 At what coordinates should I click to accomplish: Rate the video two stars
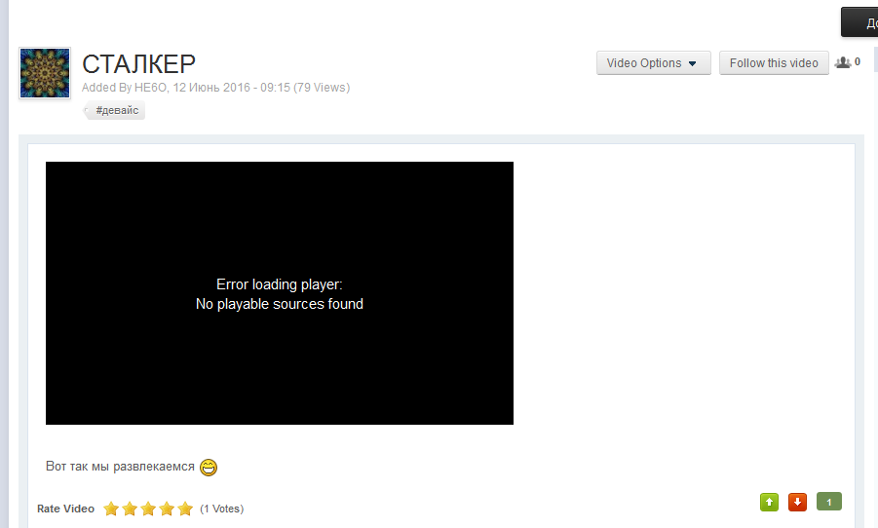130,509
